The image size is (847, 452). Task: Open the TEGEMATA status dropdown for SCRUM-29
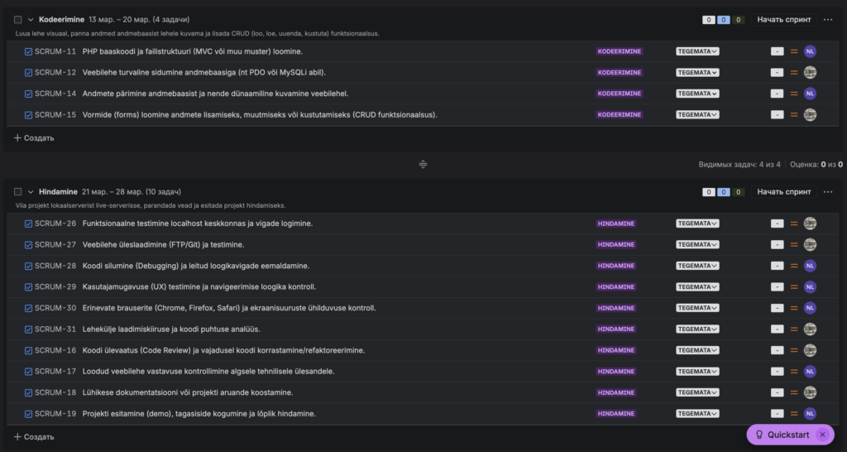tap(697, 286)
